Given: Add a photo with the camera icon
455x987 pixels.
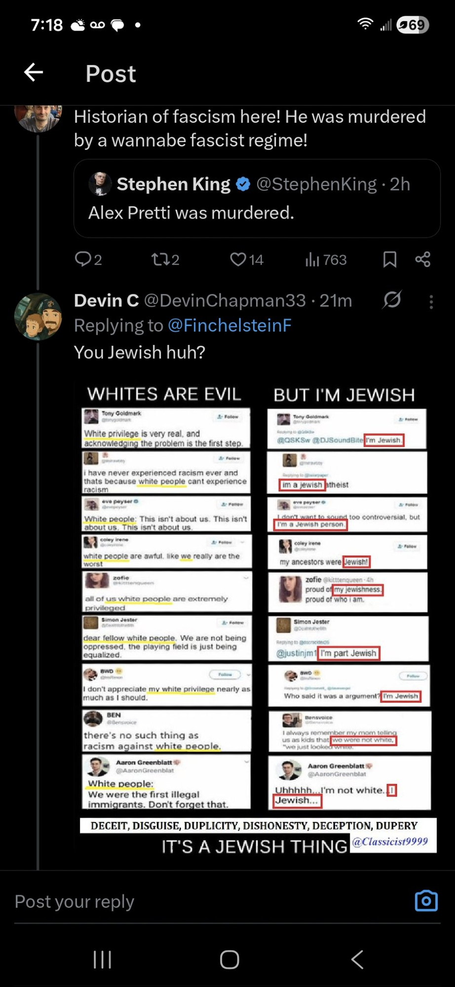Looking at the screenshot, I should pos(426,901).
